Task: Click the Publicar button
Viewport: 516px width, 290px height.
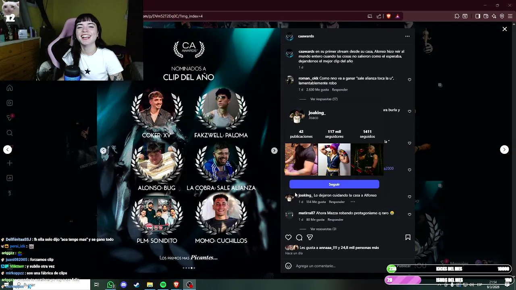Action: tap(404, 266)
